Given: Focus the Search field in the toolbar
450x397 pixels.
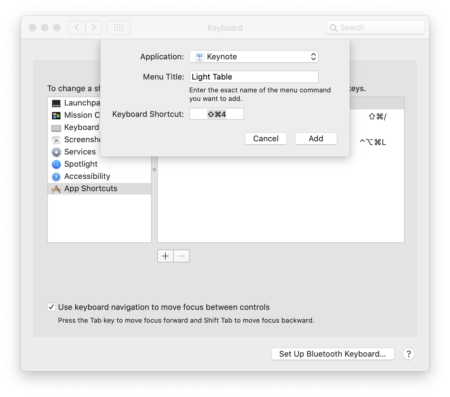Looking at the screenshot, I should tap(375, 28).
